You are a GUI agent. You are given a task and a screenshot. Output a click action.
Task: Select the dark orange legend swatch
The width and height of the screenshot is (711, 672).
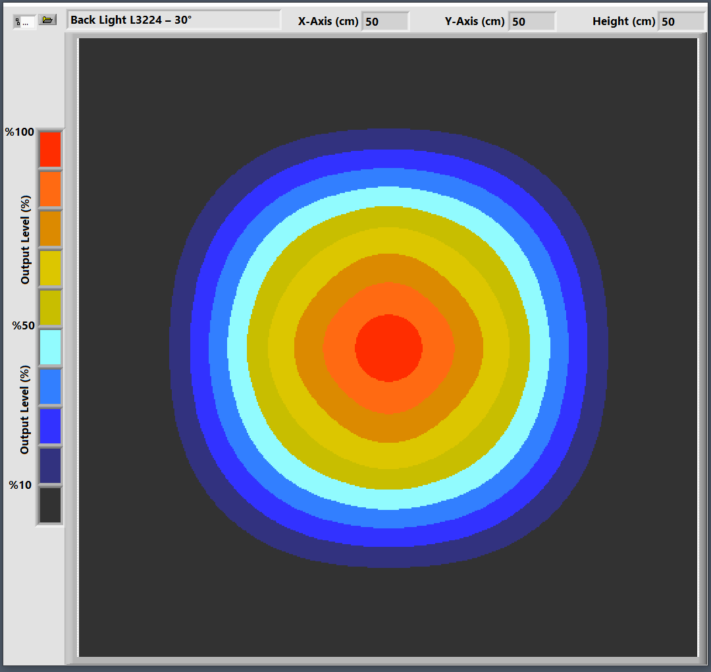point(50,229)
